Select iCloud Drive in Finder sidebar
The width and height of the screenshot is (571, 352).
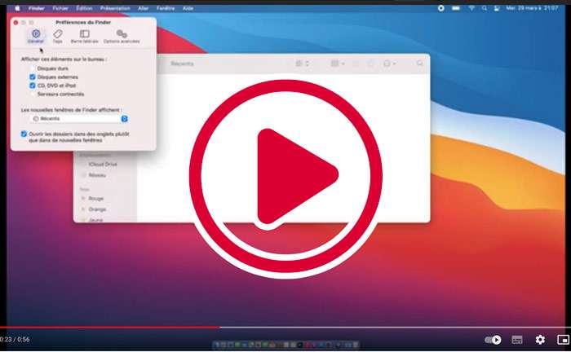click(102, 165)
